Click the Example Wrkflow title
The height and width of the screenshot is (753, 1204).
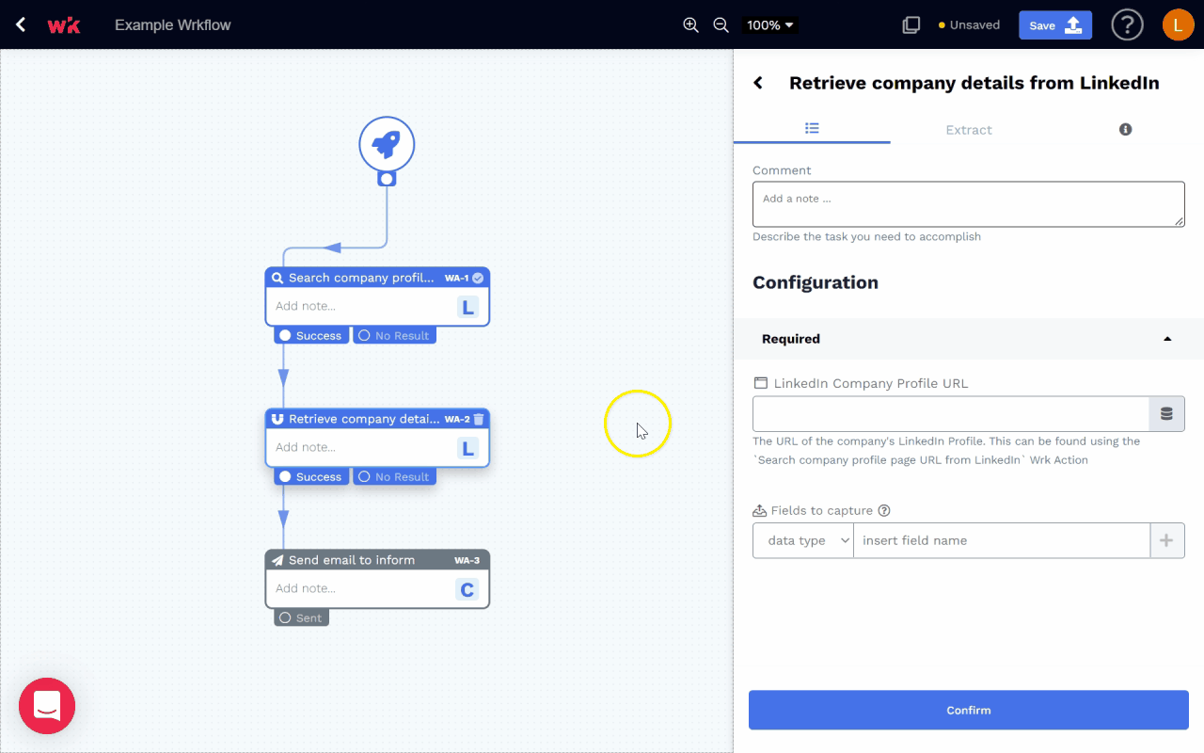(x=173, y=25)
